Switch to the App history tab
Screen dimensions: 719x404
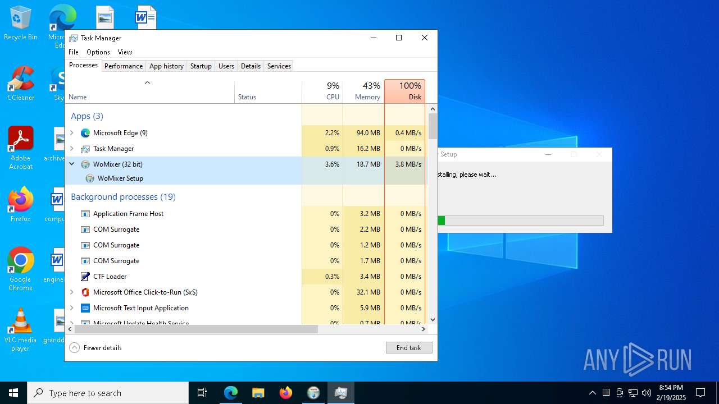pos(166,66)
